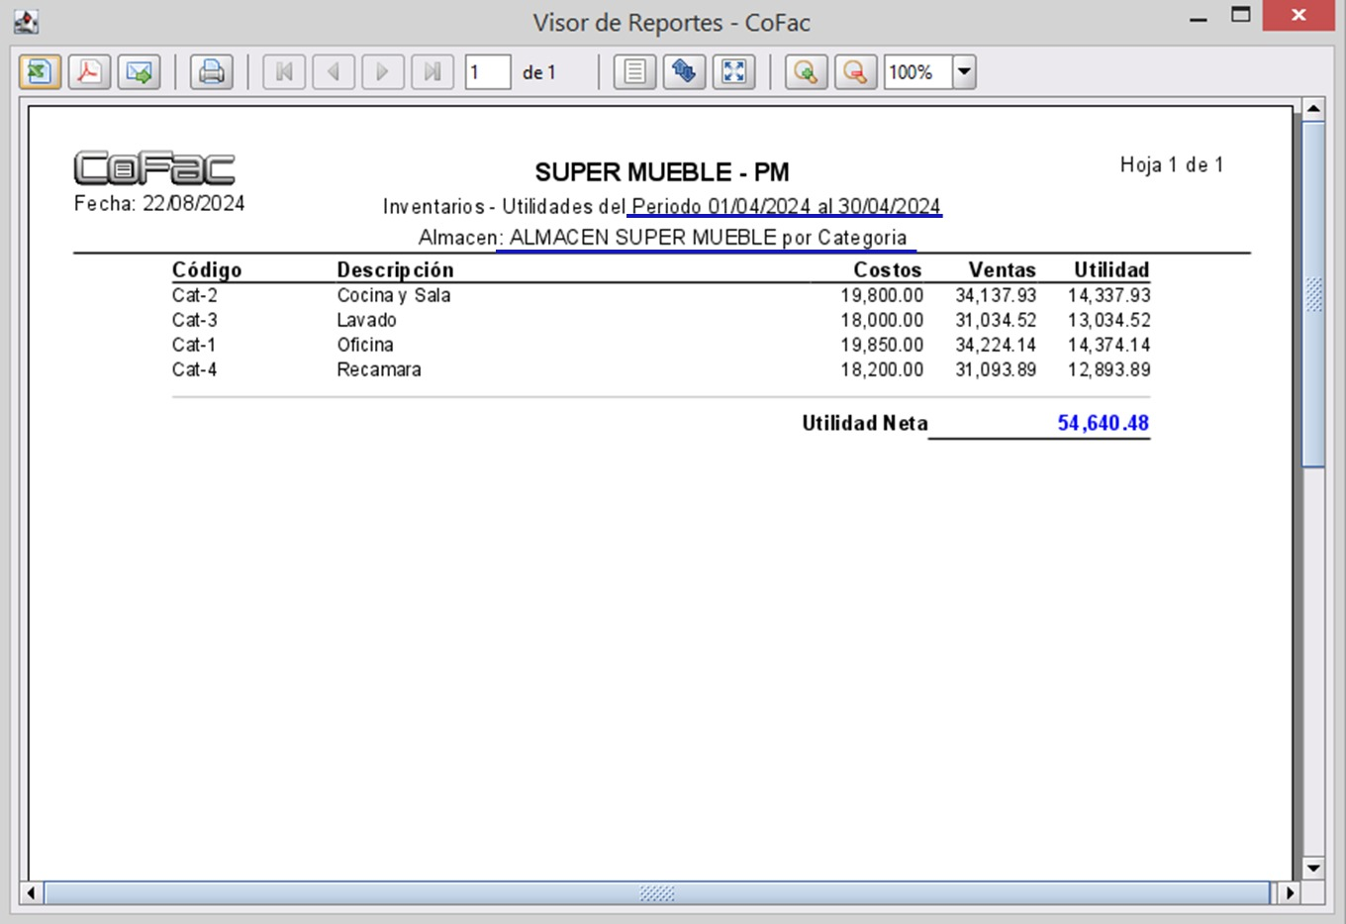Click the 'Utilidad' column header
1346x924 pixels.
pyautogui.click(x=1112, y=269)
